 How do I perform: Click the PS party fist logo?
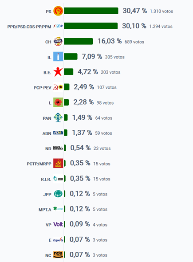pos(58,11)
